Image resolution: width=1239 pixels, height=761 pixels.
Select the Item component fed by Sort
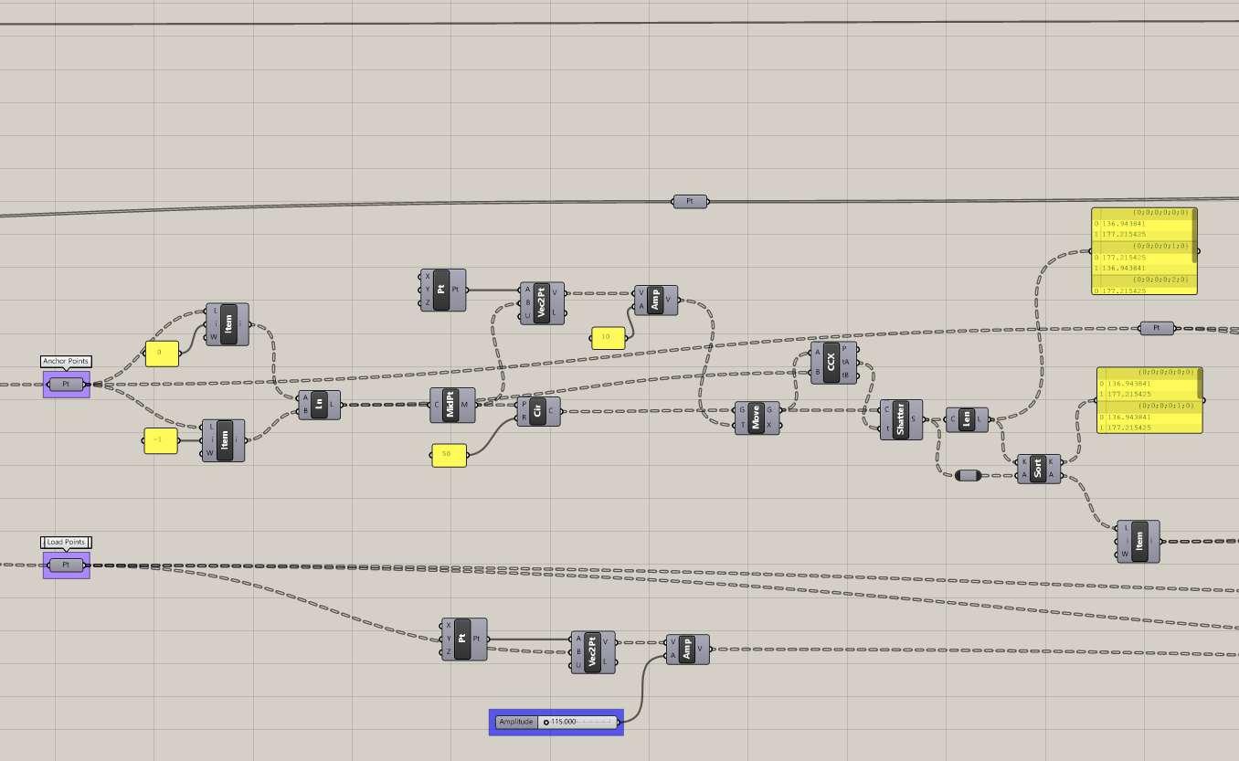[x=1138, y=541]
